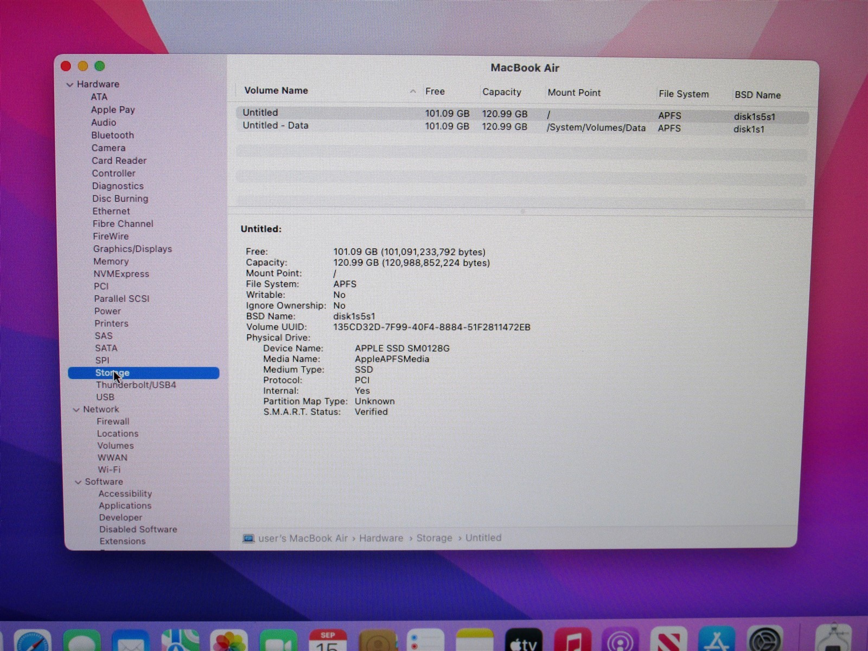This screenshot has height=651, width=868.
Task: Select the Untitled - Data volume row
Action: click(x=276, y=126)
